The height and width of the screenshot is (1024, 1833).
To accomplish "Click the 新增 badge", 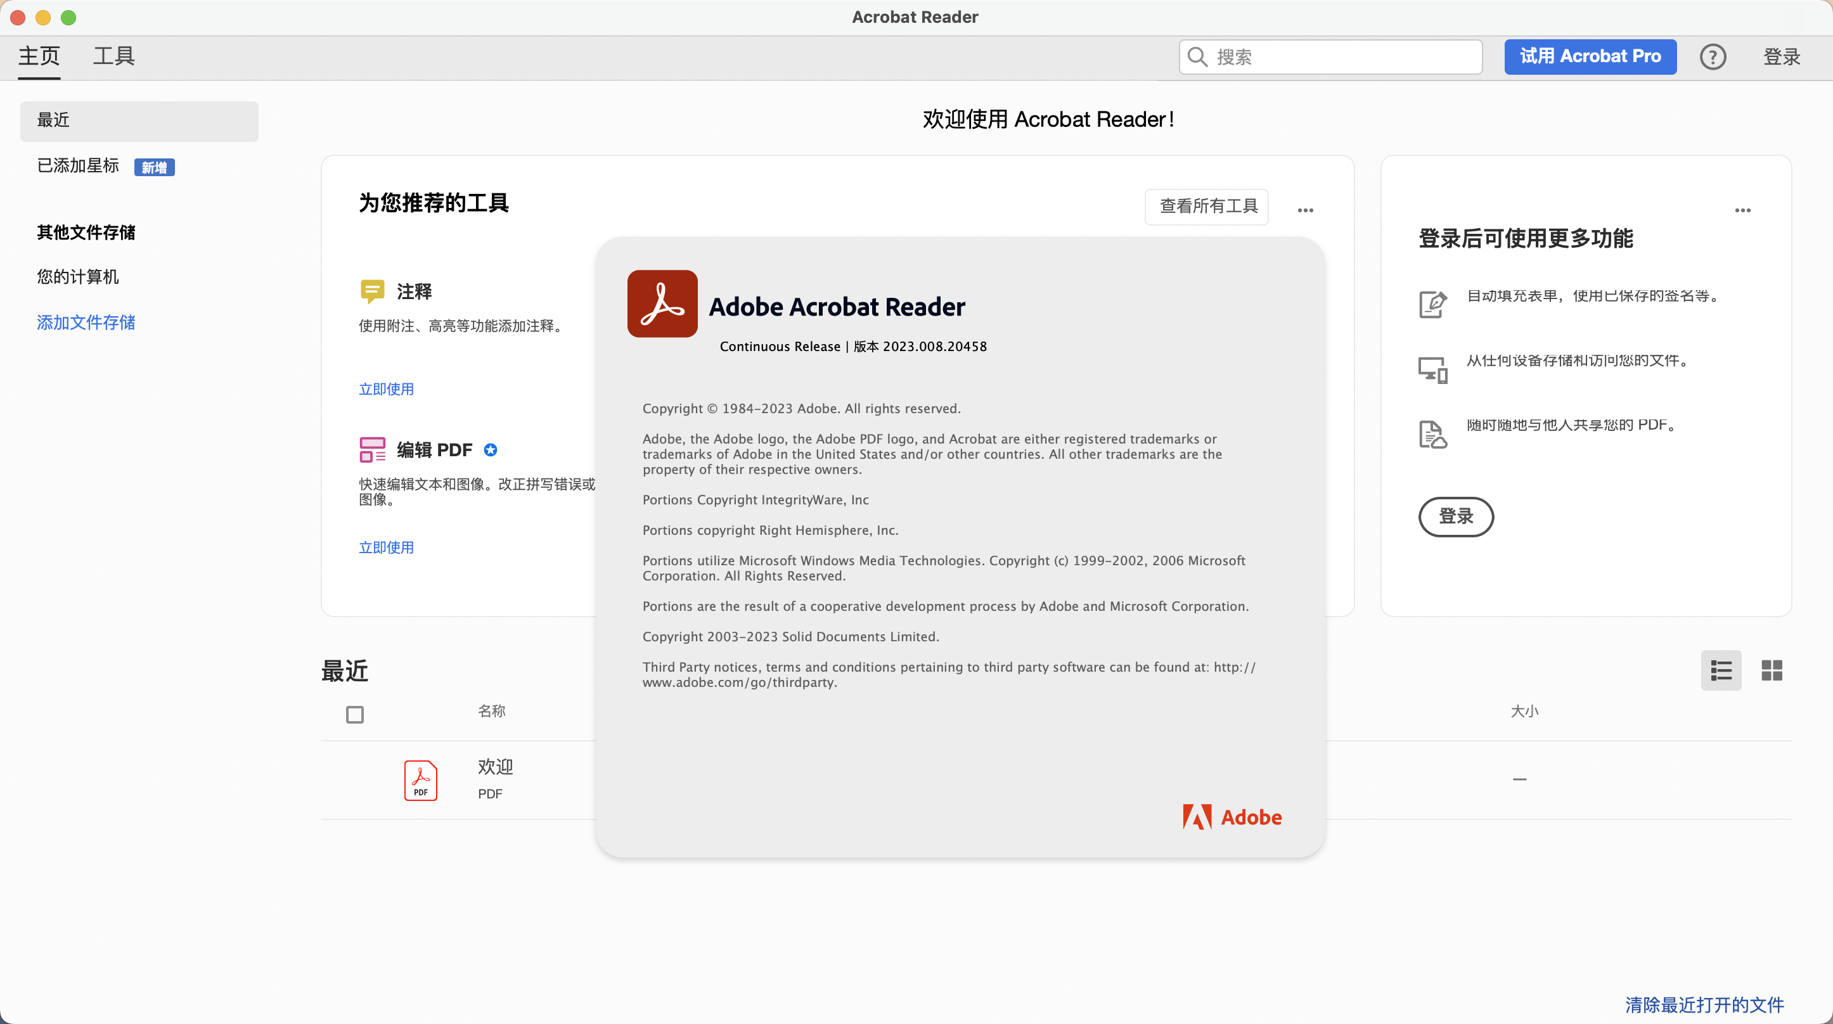I will [x=155, y=167].
